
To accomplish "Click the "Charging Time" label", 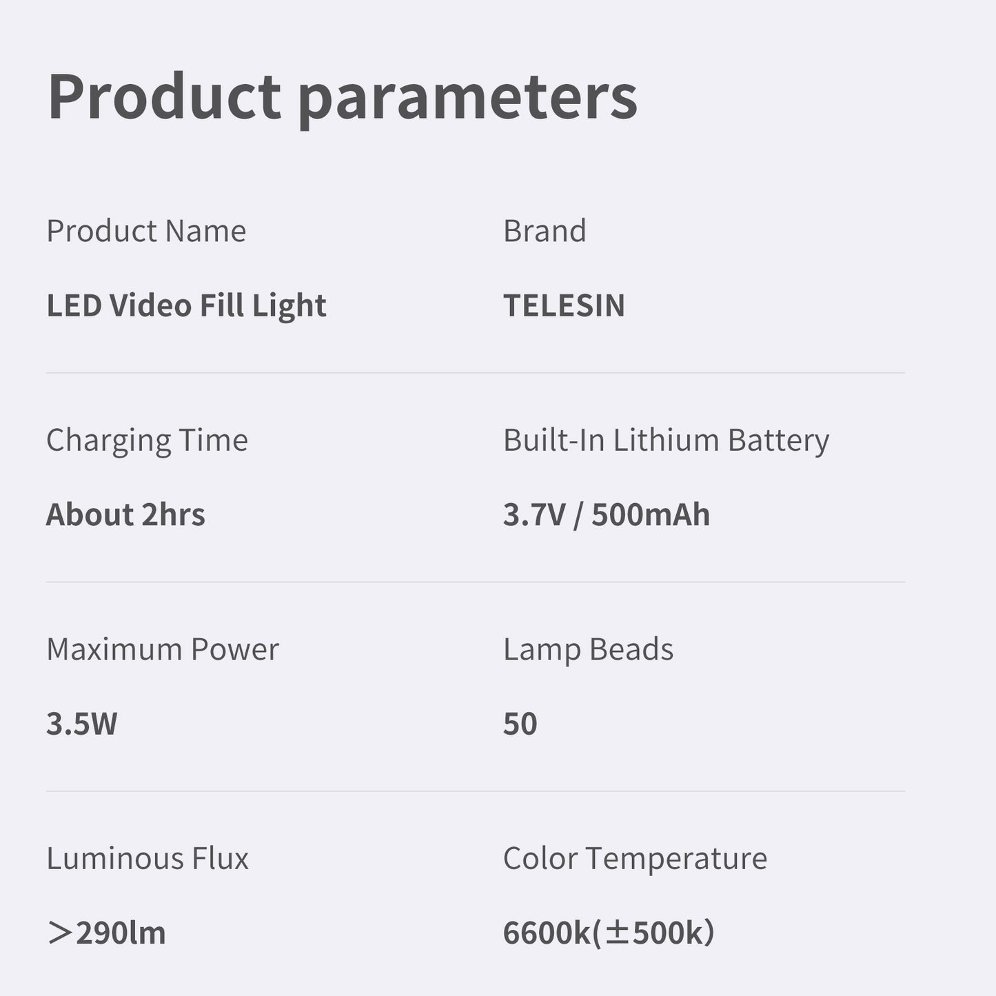I will coord(147,440).
